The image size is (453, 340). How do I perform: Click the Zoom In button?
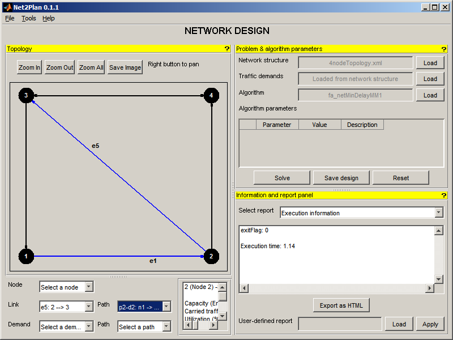[29, 67]
